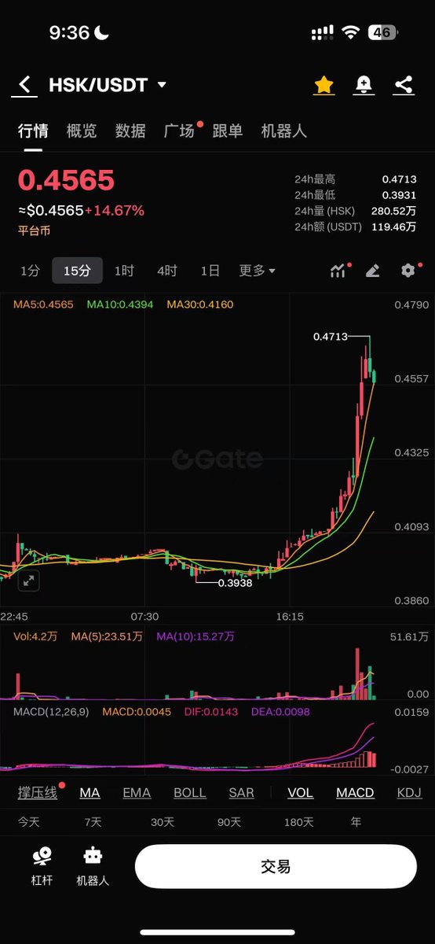This screenshot has height=944, width=435.
Task: Expand the HSK/USDT pair dropdown
Action: point(162,85)
